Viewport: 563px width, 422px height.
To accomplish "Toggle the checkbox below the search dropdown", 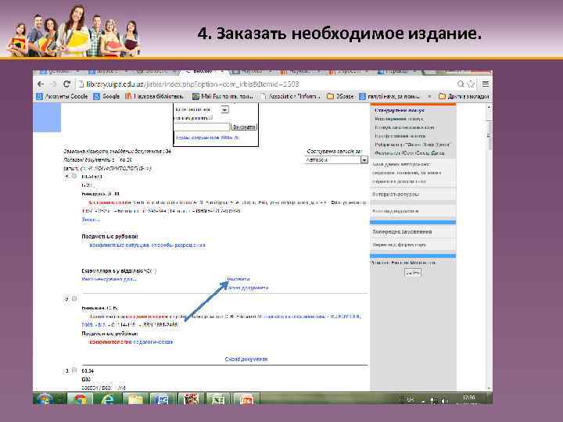I will click(x=211, y=117).
